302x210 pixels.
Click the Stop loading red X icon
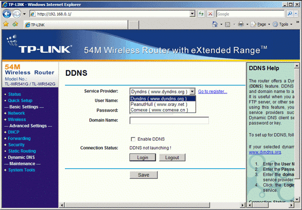210,14
